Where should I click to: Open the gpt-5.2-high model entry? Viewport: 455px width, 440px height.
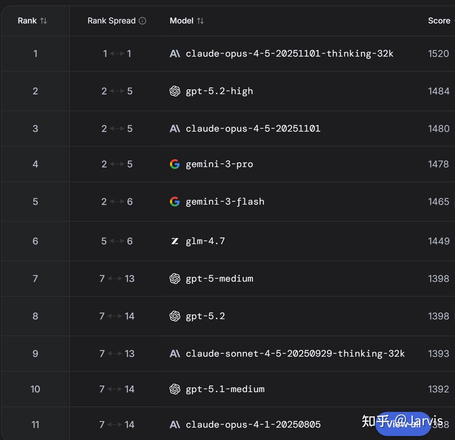tap(219, 91)
